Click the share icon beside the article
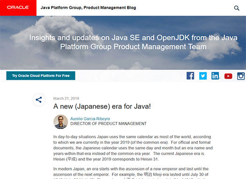The height and width of the screenshot is (179, 246). point(39,100)
